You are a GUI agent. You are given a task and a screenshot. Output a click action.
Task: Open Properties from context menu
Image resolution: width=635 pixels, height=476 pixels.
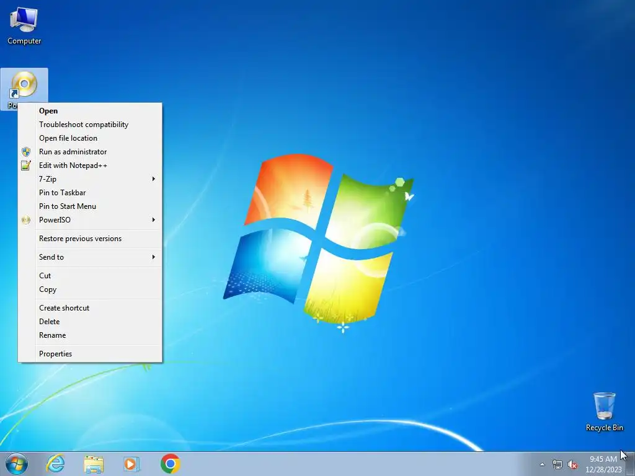tap(90, 354)
